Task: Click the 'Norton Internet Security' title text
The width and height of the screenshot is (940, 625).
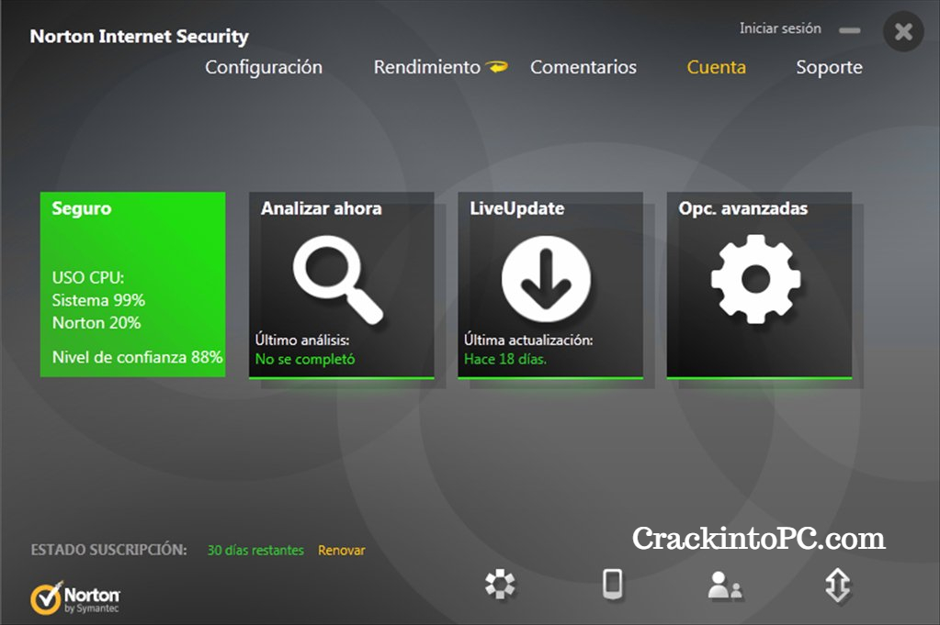Action: coord(139,37)
